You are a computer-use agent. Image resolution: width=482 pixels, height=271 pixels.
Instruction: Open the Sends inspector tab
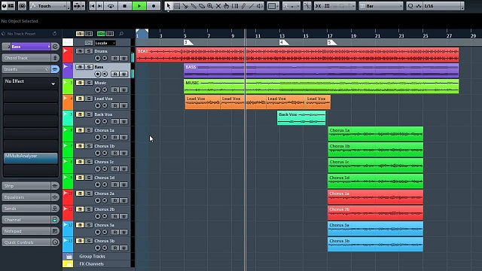click(x=26, y=209)
